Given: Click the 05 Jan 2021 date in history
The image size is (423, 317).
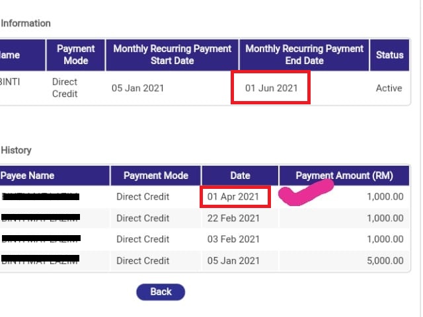Looking at the screenshot, I should (x=233, y=261).
